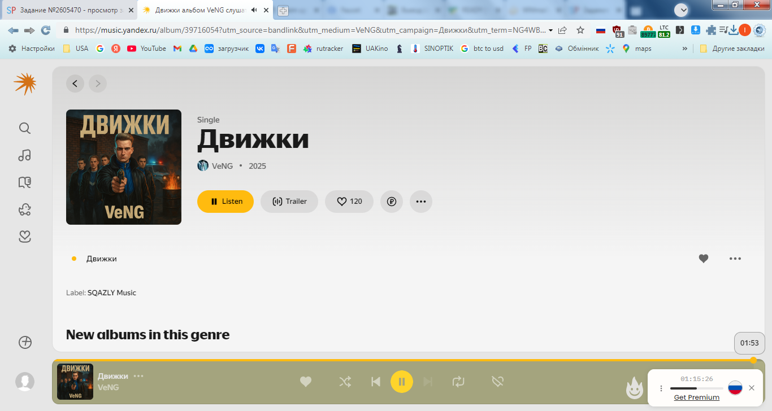Screen dimensions: 772x411
Task: Toggle the heart on the Движки track row
Action: 704,259
